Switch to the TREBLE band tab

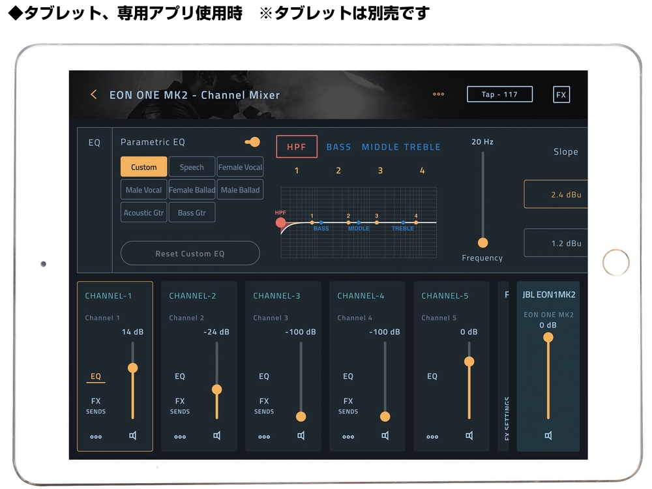(422, 147)
